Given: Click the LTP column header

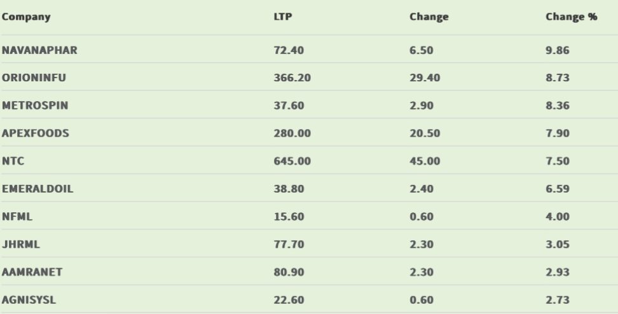Looking at the screenshot, I should (283, 17).
